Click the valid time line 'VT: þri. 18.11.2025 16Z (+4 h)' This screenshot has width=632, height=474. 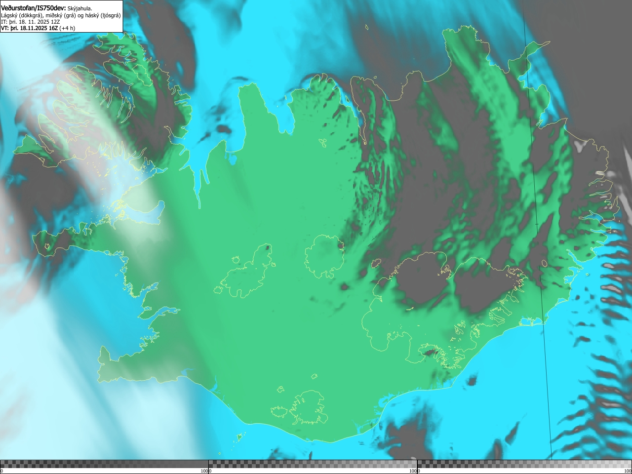[38, 28]
